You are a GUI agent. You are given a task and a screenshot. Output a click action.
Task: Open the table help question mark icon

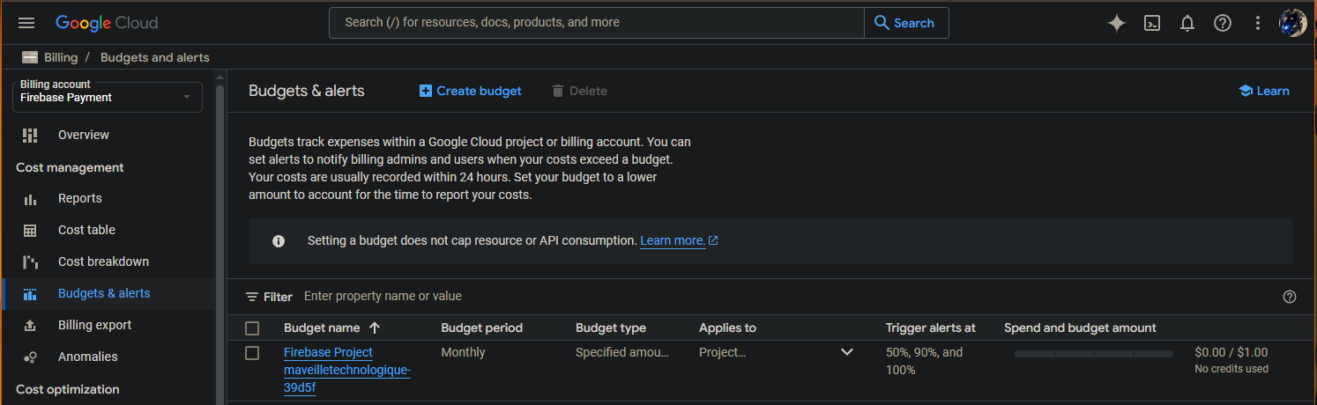1290,297
